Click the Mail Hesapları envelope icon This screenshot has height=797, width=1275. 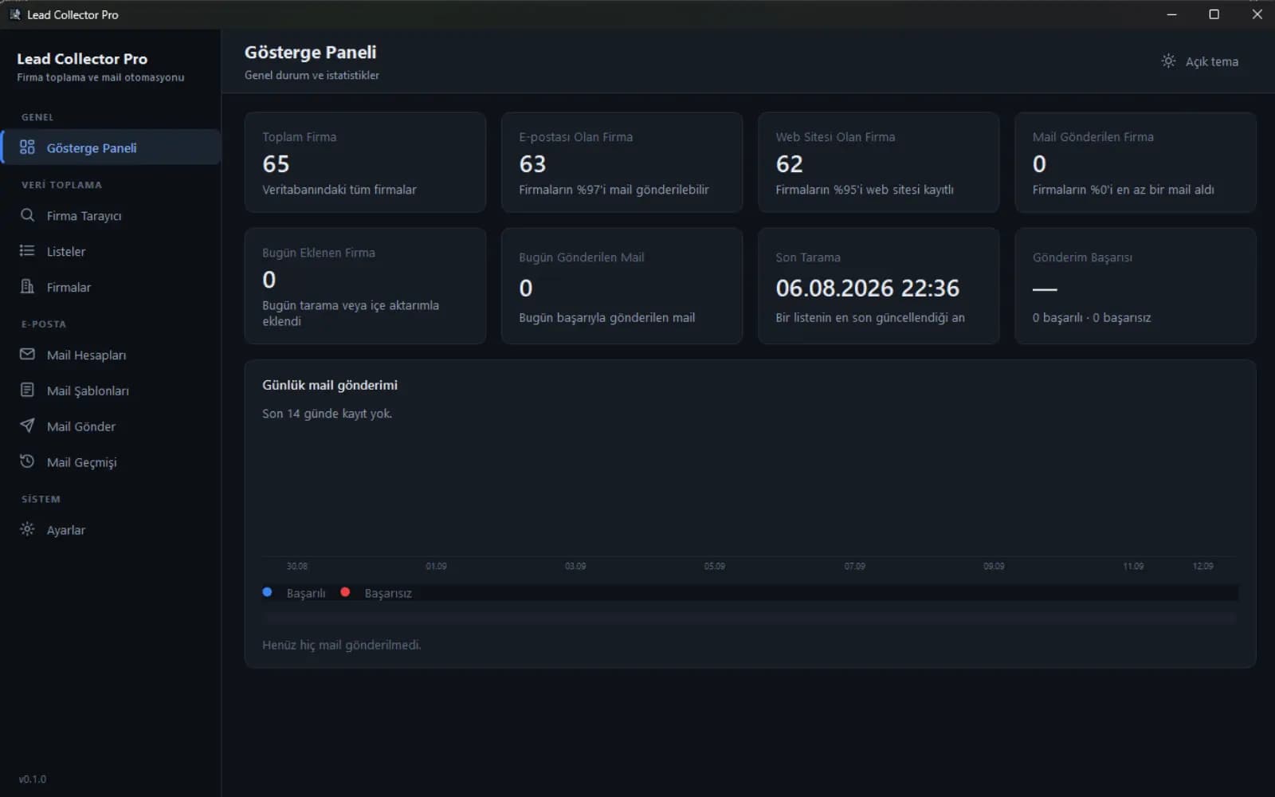click(27, 355)
